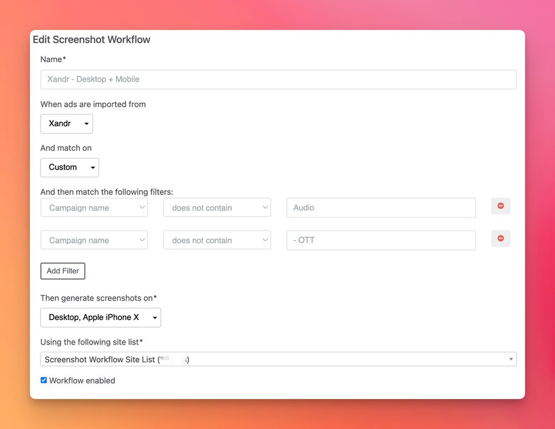555x429 pixels.
Task: Click the 'Using the following site list' label
Action: point(92,342)
